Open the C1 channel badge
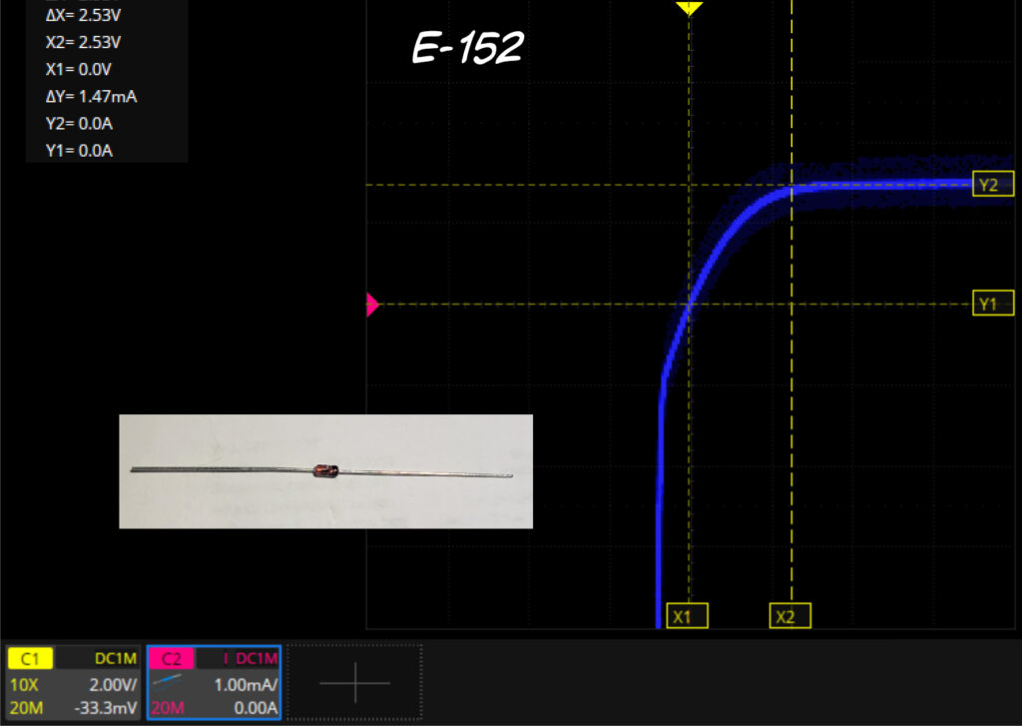 pos(30,658)
